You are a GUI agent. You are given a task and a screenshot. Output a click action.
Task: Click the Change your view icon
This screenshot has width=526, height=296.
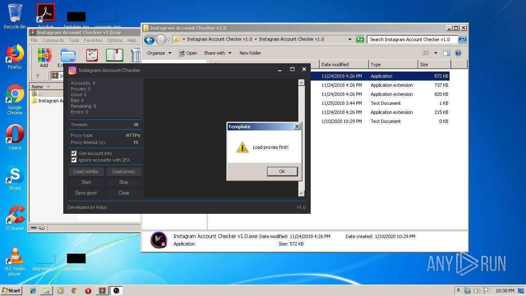[426, 53]
